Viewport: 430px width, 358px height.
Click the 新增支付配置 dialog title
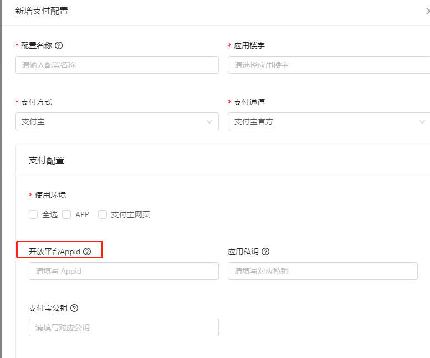pos(42,11)
